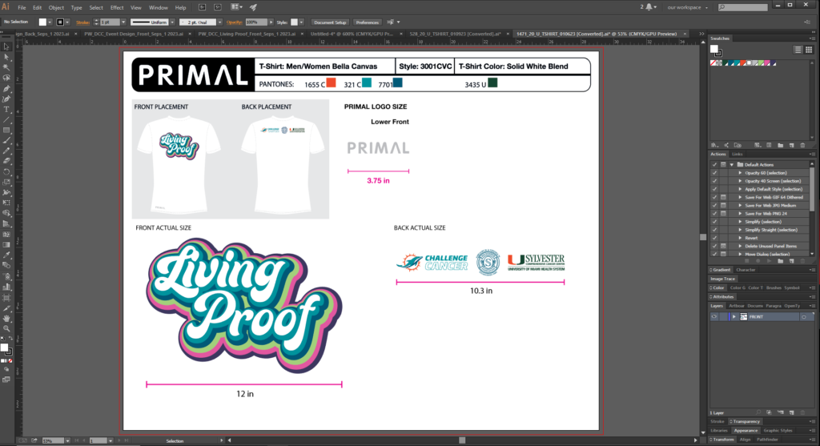Open the stroke weight dropdown
The height and width of the screenshot is (446, 820).
click(x=123, y=22)
